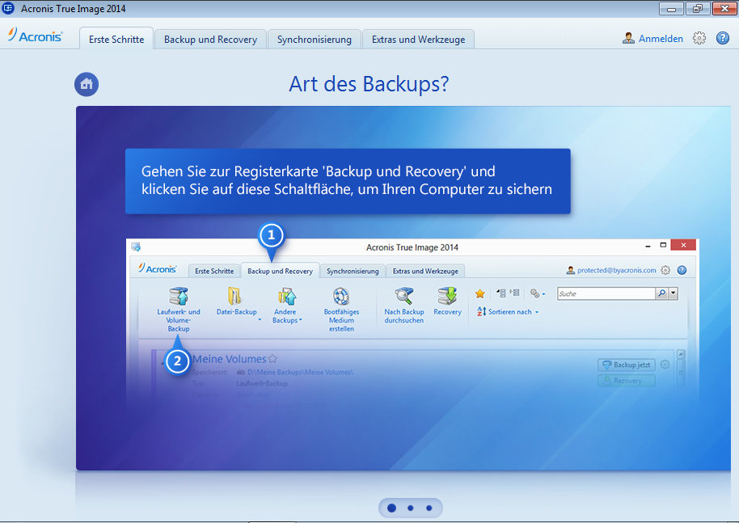The image size is (739, 523).
Task: Expand the Datei-Backup dropdown
Action: [260, 320]
